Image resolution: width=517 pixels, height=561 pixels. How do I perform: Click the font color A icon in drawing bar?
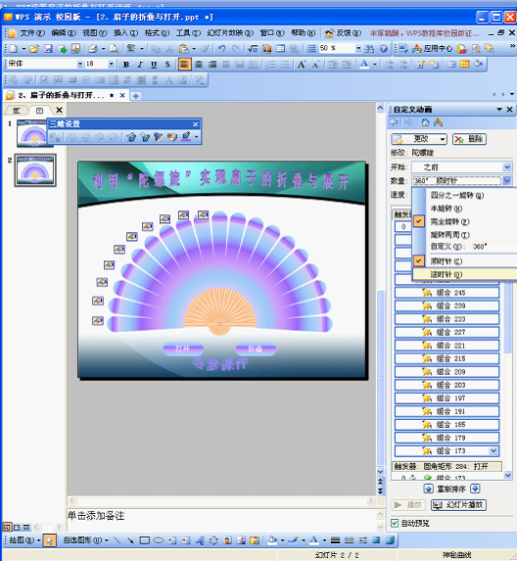313,540
